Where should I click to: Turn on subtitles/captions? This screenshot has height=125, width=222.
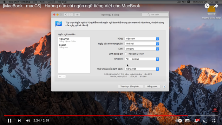187,121
